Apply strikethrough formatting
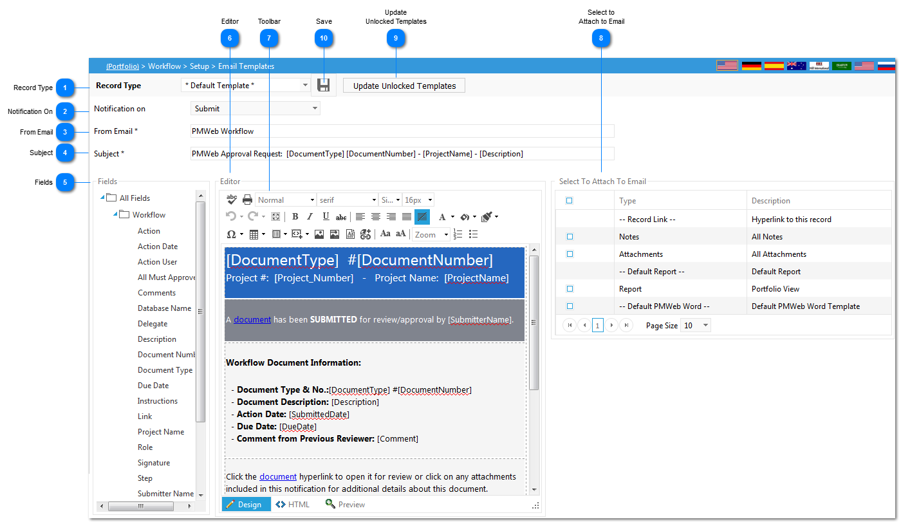The image size is (901, 524). (x=341, y=217)
